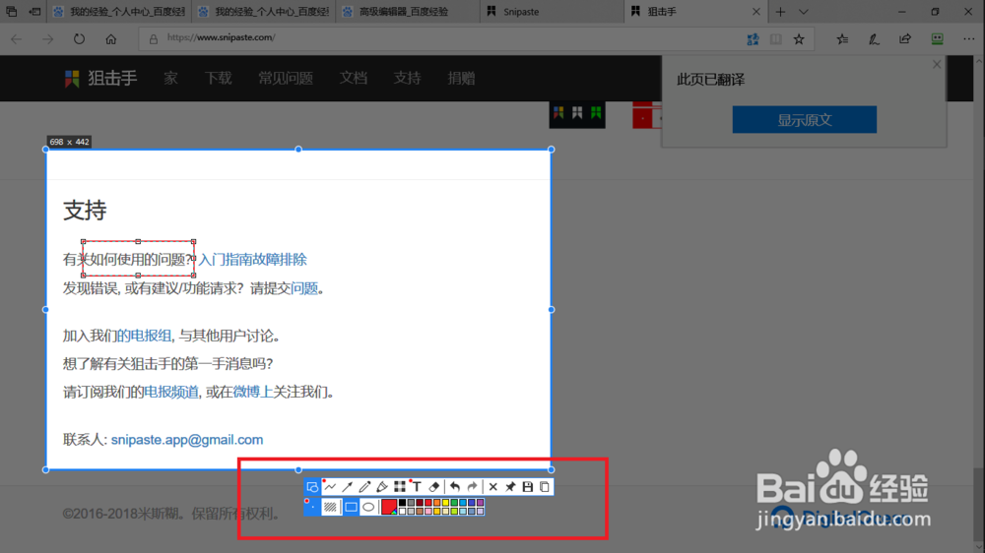Viewport: 985px width, 553px height.
Task: Open the 支持 navigation item
Action: click(x=407, y=78)
